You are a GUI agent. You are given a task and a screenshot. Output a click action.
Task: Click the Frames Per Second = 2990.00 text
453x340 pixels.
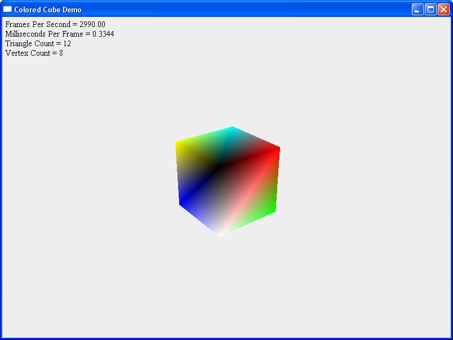55,24
